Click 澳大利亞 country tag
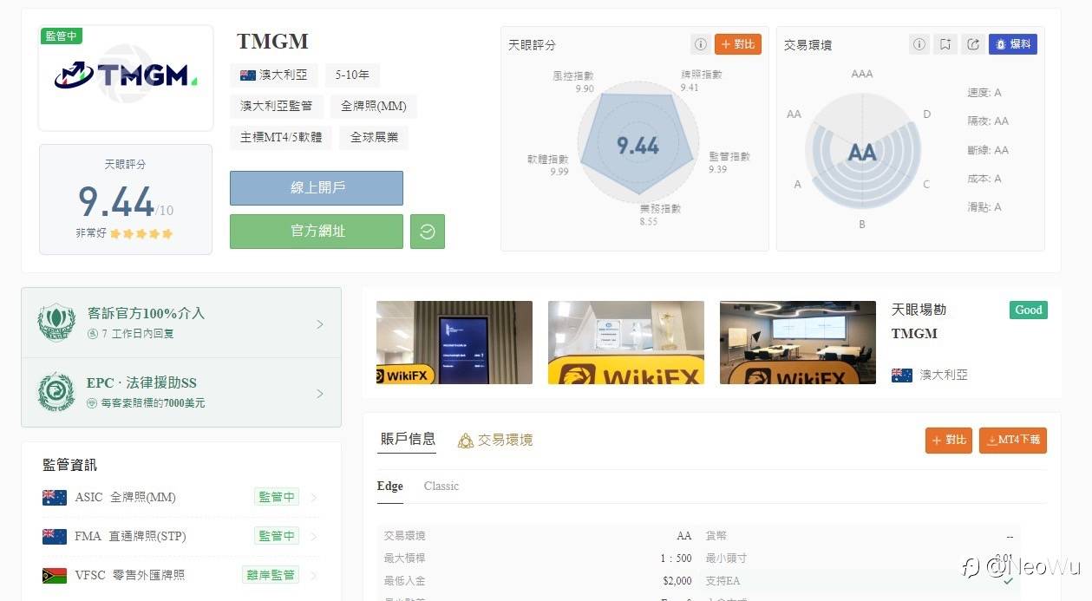 tap(274, 75)
